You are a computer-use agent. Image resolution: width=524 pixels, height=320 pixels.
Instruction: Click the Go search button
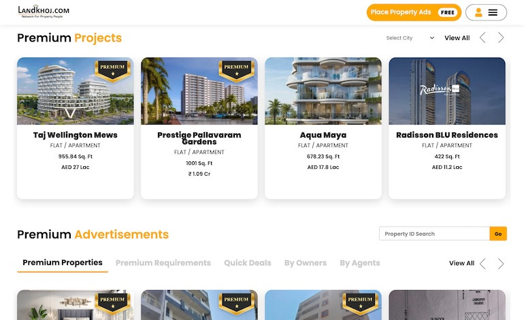point(498,234)
